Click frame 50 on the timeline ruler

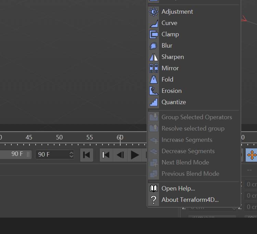coord(59,137)
